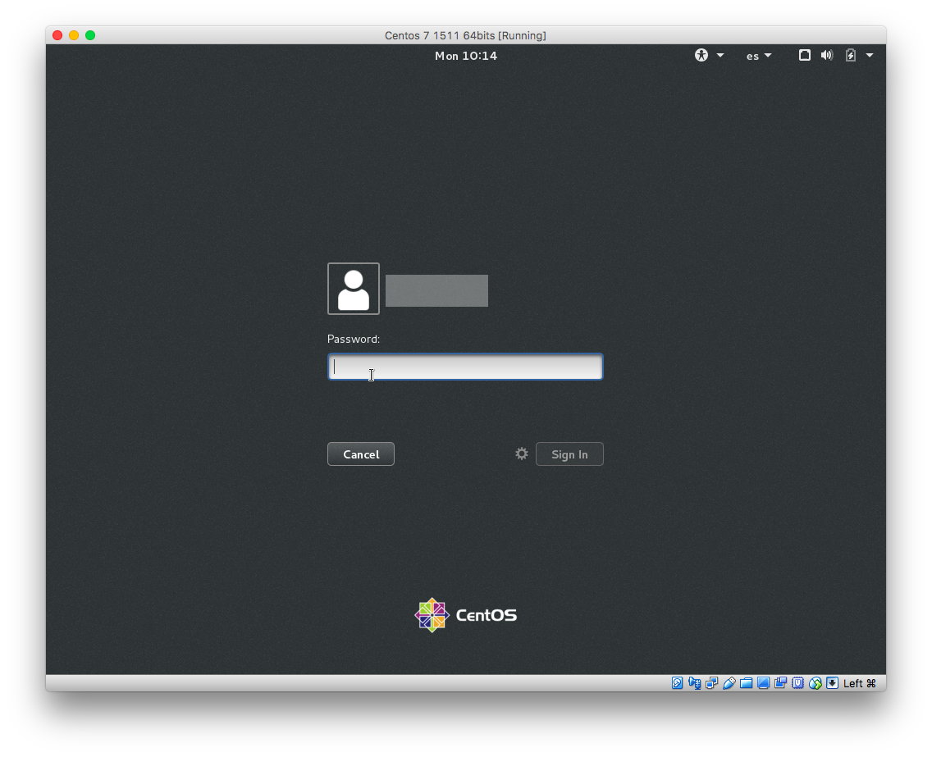
Task: Click 'Mon 10:14' in the top bar
Action: point(465,55)
